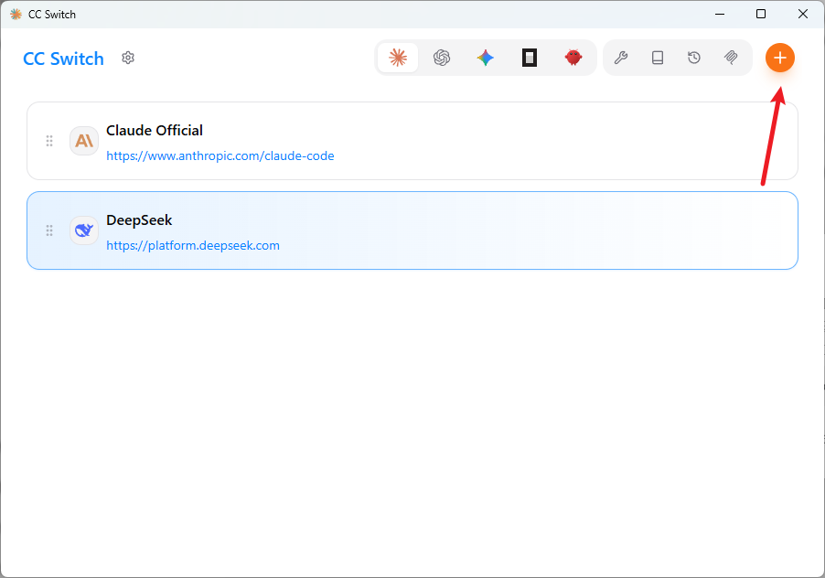This screenshot has width=825, height=578.
Task: Add a new provider with orange plus
Action: click(780, 58)
